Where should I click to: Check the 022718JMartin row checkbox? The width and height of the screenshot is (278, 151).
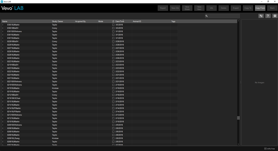tap(113, 48)
